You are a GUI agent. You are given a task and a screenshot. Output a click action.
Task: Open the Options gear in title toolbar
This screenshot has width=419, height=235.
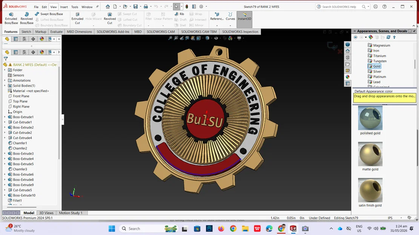click(x=201, y=7)
